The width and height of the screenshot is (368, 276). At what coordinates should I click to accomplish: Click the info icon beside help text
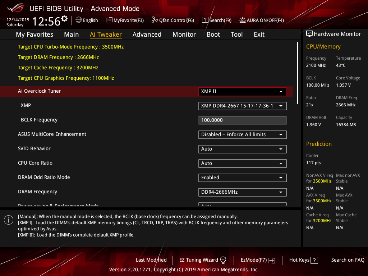pos(9,220)
